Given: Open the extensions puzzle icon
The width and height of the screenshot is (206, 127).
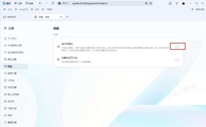Looking at the screenshot, I should [170, 3].
